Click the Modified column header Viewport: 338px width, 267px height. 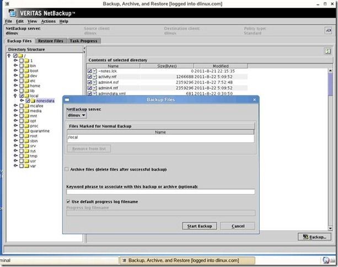[221, 66]
